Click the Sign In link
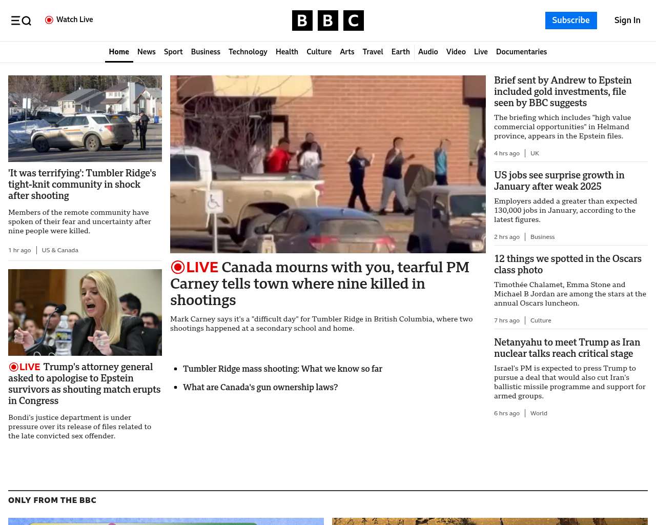The width and height of the screenshot is (656, 525). tap(627, 21)
